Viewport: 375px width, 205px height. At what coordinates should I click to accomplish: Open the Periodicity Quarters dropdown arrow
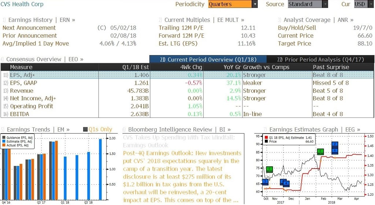click(255, 4)
